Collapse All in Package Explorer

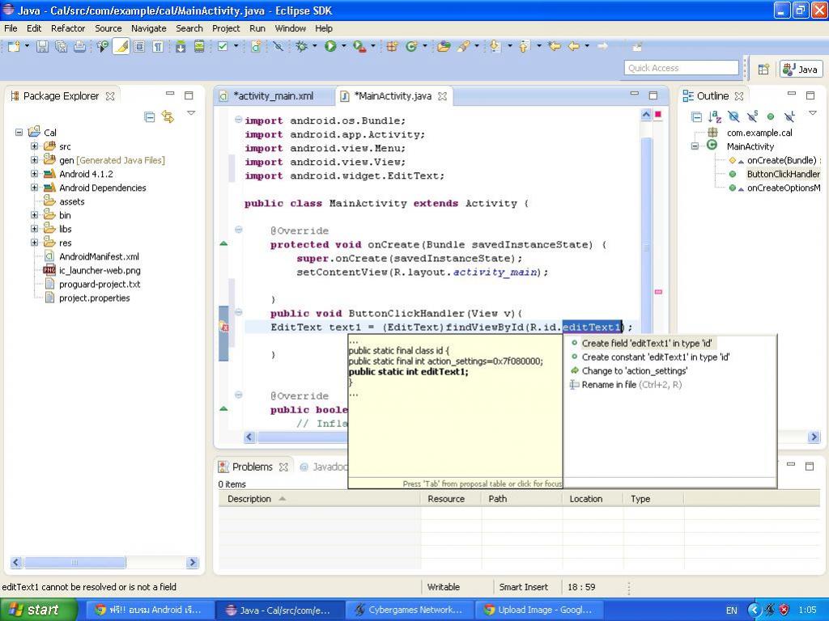(x=150, y=116)
